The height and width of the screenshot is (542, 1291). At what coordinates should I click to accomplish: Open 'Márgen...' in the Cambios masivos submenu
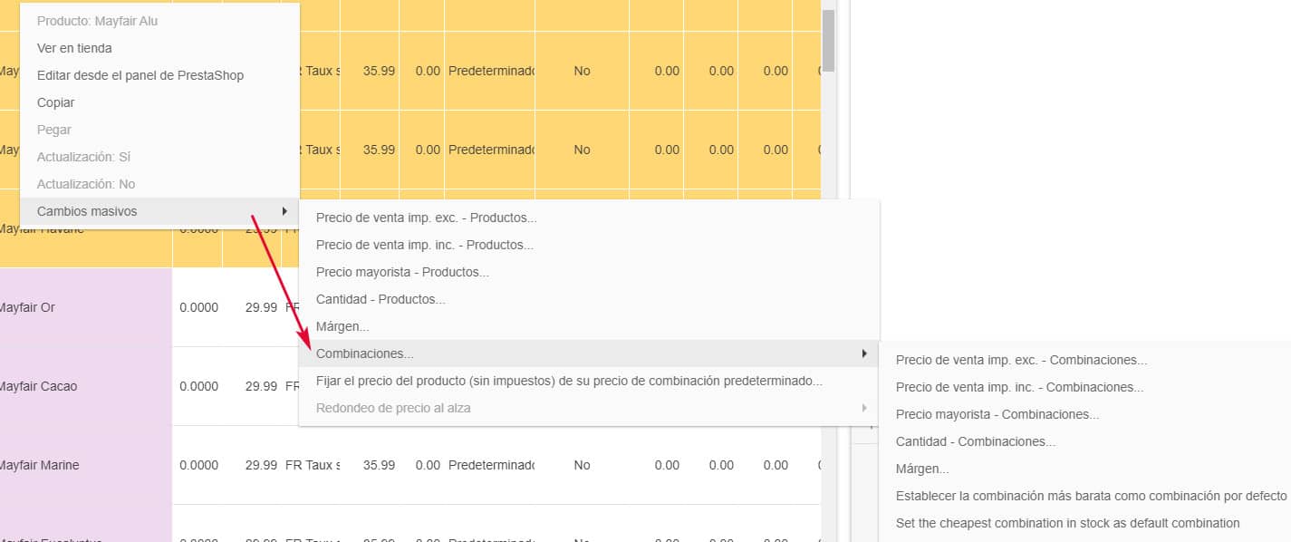[342, 326]
